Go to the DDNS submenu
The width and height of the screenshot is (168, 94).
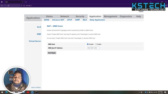[x=46, y=20]
